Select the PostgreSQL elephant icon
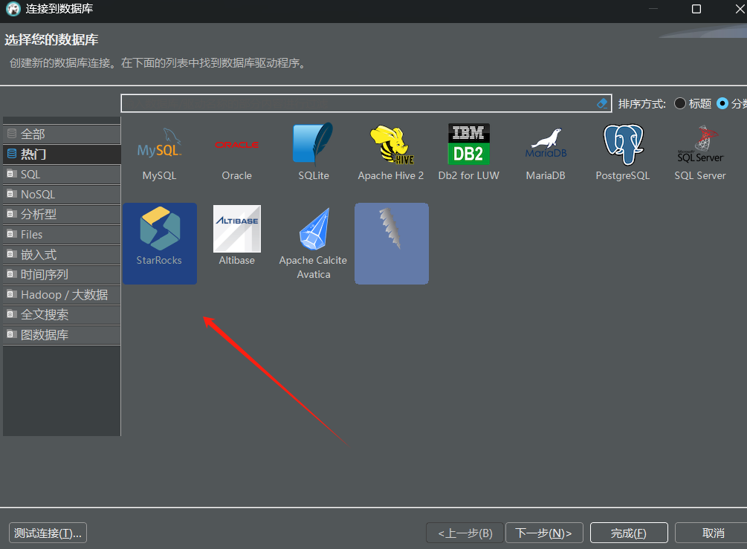The height and width of the screenshot is (549, 747). pos(623,144)
